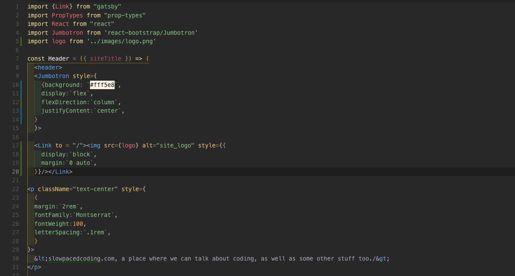Click the closing </p> tag on line 31
Image resolution: width=515 pixels, height=276 pixels.
coord(34,267)
